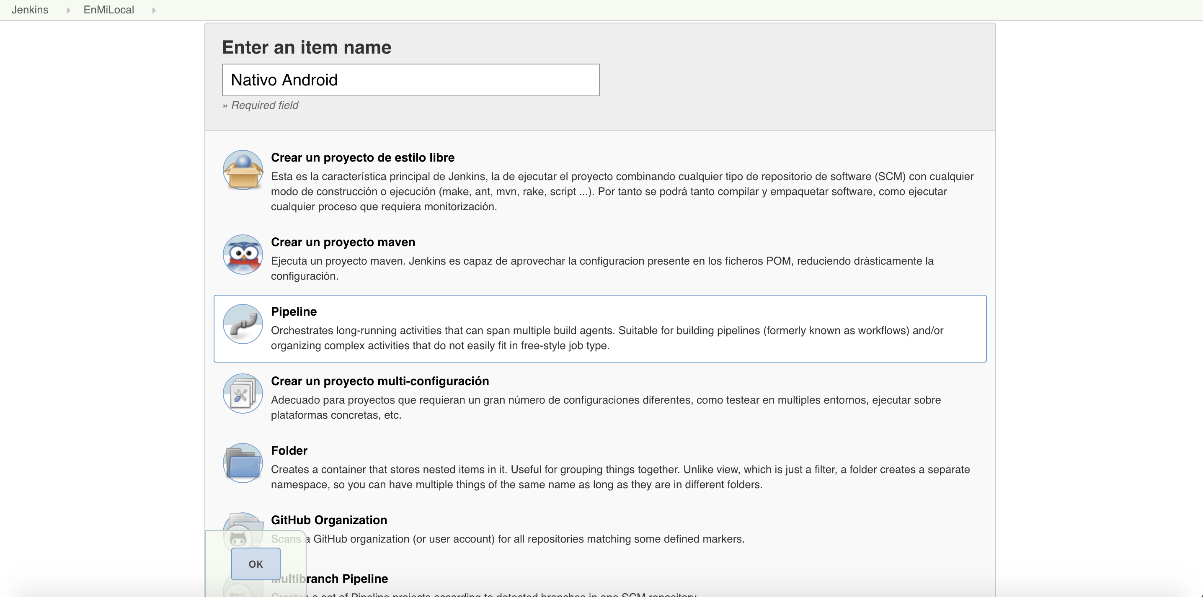This screenshot has height=597, width=1203.
Task: Click the Maven project description text
Action: point(602,268)
